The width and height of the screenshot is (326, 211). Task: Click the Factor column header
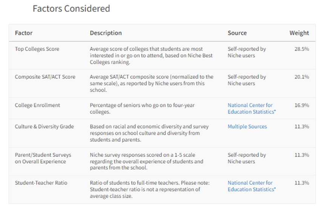24,33
